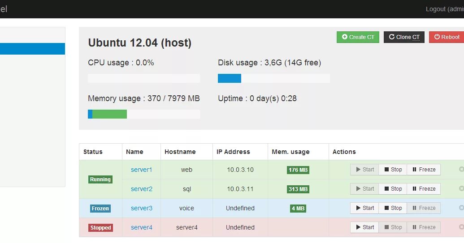Viewport: 464px width, 243px height.
Task: Start the frozen server3 container
Action: [364, 208]
